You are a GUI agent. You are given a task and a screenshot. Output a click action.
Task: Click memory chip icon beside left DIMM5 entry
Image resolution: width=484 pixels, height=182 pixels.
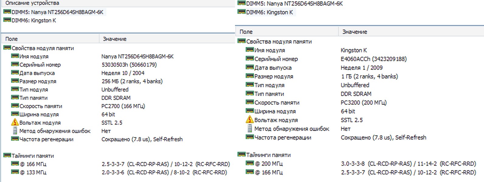point(7,12)
